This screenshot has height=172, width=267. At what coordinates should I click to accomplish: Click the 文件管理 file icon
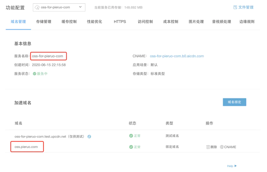click(235, 7)
